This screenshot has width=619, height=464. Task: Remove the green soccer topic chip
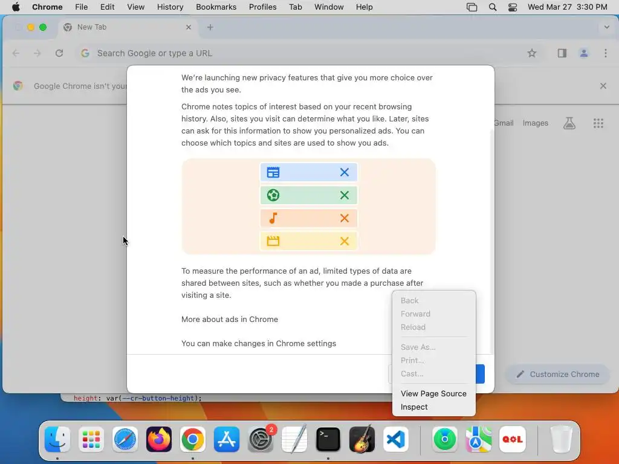[344, 195]
